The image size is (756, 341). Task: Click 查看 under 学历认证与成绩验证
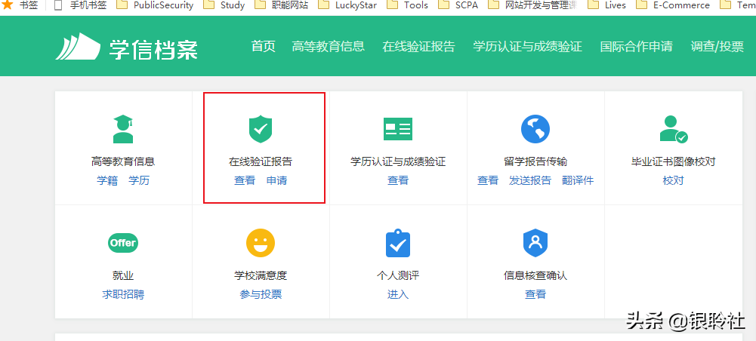pos(398,180)
